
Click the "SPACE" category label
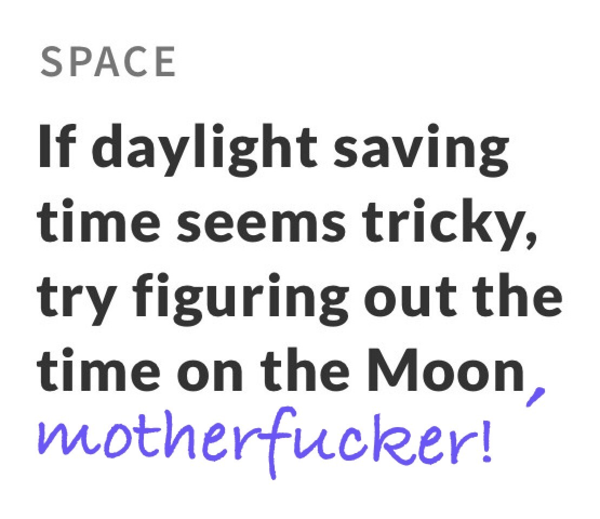tap(108, 62)
